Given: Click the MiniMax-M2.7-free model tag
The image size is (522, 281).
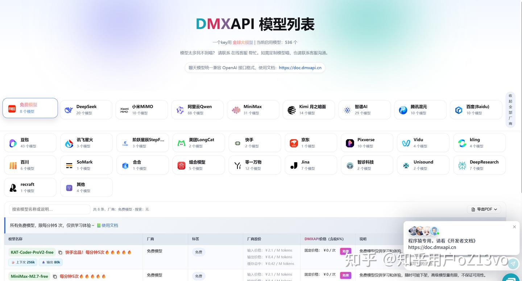Looking at the screenshot, I should pos(29,276).
